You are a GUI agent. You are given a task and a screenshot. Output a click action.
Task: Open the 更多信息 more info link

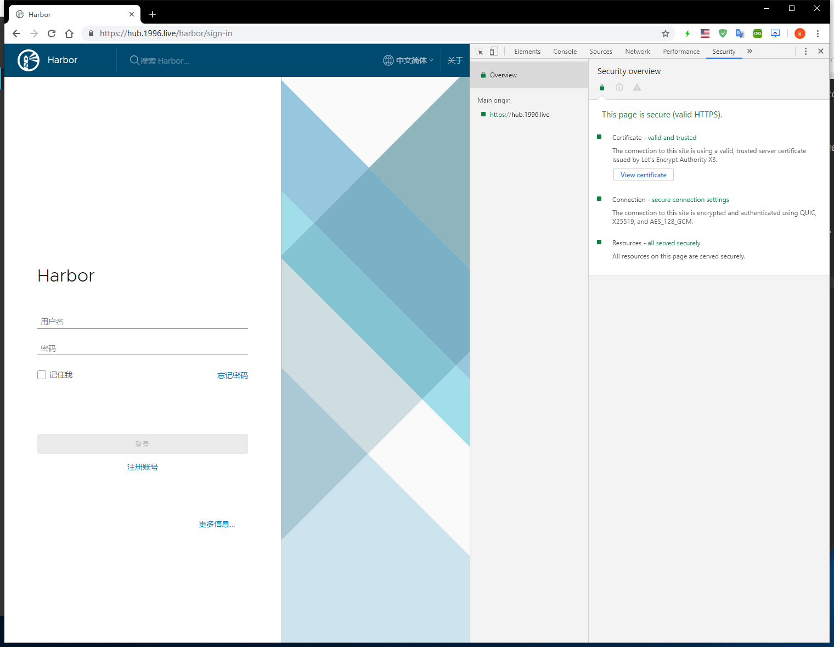coord(217,524)
